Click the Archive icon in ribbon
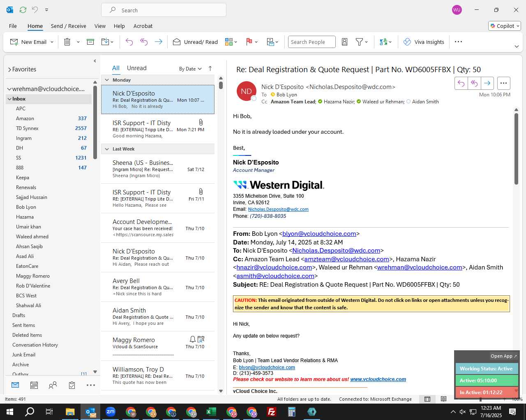The image size is (526, 420). [x=90, y=42]
